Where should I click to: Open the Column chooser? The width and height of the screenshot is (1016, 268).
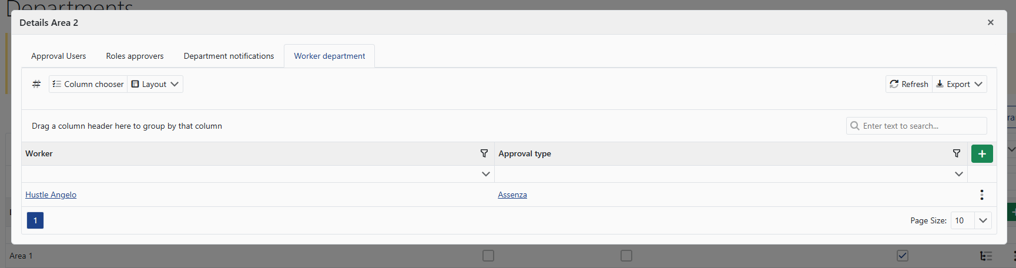click(x=88, y=84)
